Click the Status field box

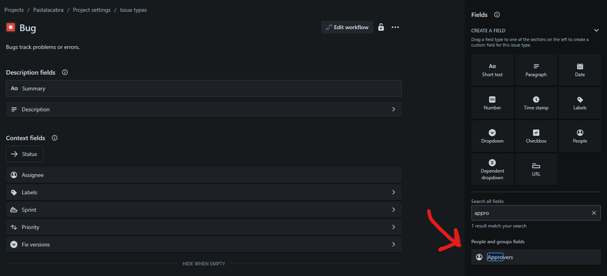pyautogui.click(x=25, y=154)
